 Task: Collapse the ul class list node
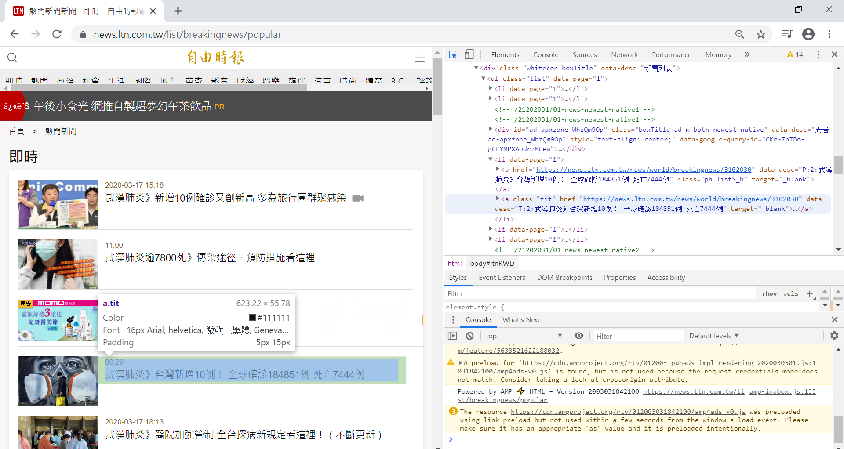click(x=483, y=79)
